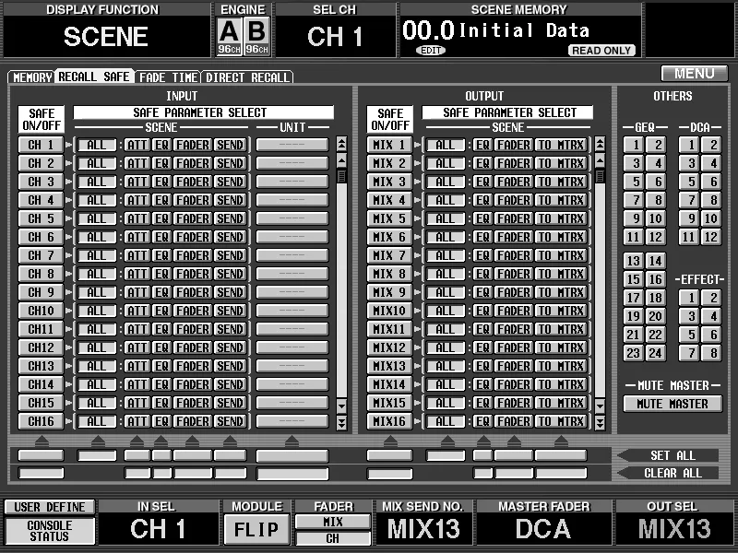Jump output list to top
This screenshot has width=738, height=553.
tap(600, 144)
